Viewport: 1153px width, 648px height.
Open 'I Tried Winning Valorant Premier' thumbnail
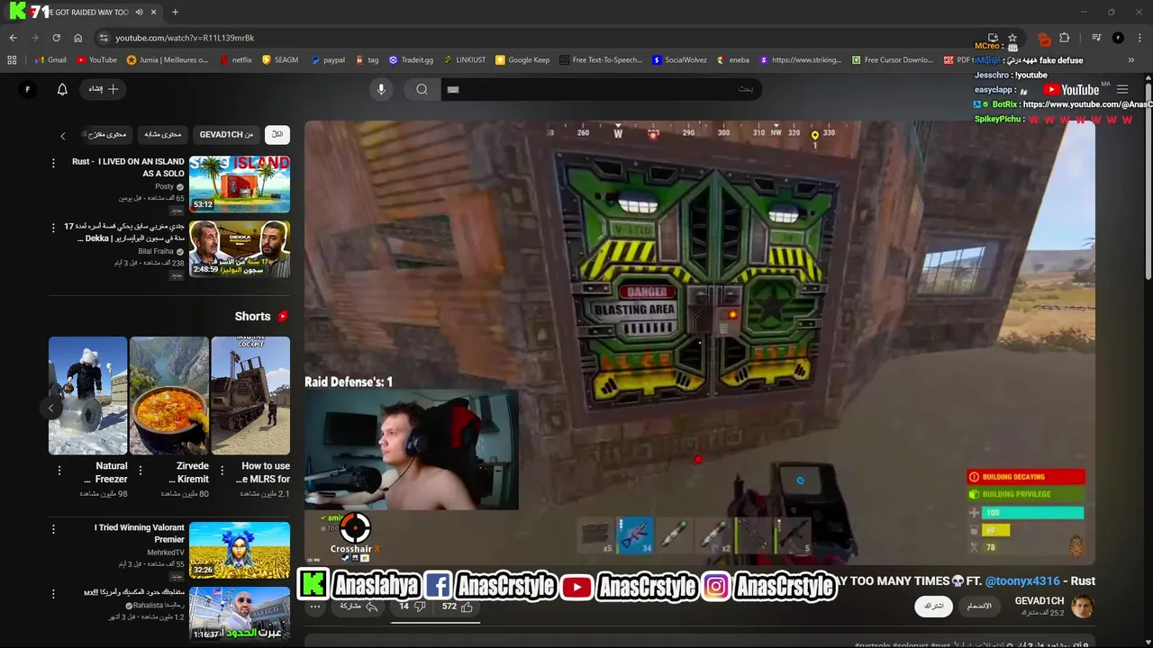click(240, 550)
